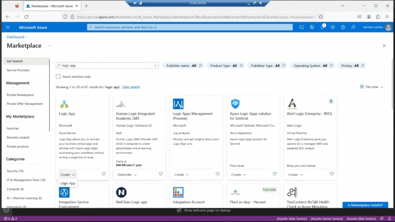Screen dimensions: 395x222
Task: Expand Create dropdown on Sentinel solution tile
Action: (238, 175)
